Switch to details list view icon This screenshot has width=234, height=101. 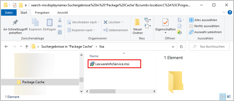223,97
